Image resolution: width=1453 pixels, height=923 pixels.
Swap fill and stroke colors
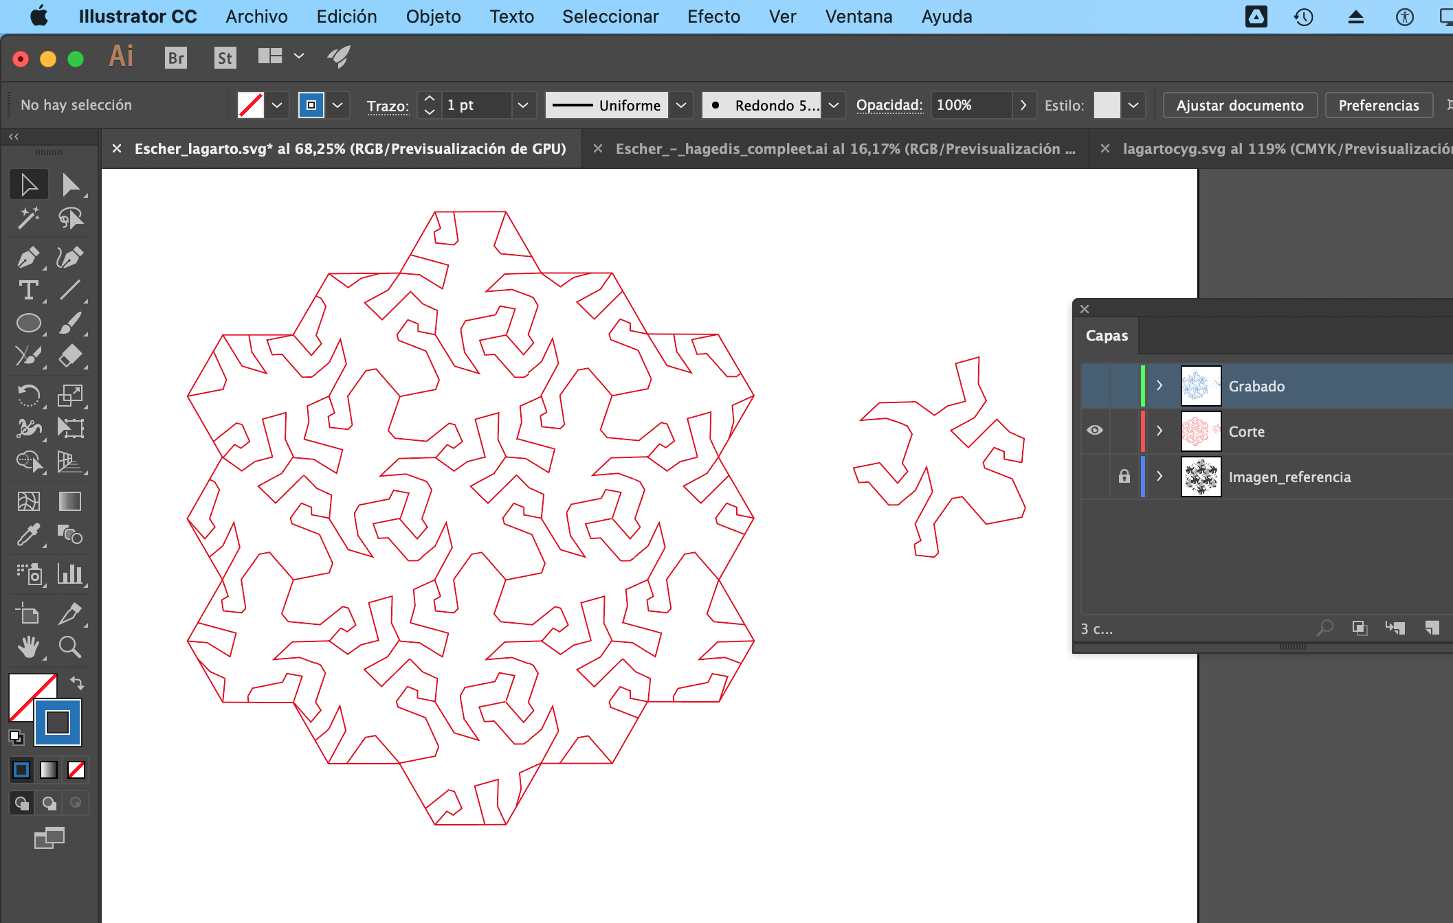coord(77,683)
